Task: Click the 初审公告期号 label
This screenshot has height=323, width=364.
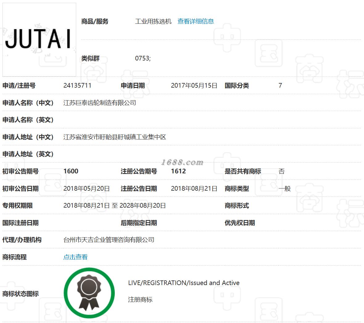Action: pos(20,171)
